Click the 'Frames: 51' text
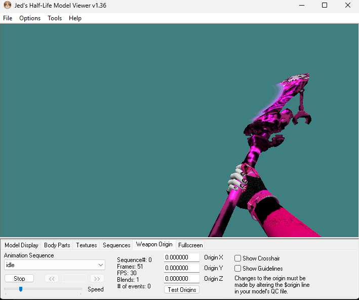 pos(130,267)
